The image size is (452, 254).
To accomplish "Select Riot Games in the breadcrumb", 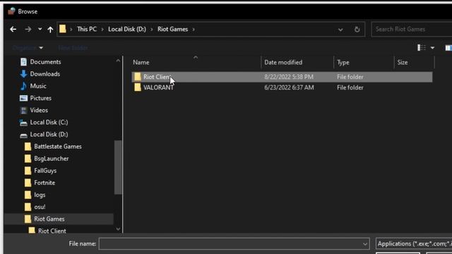I will click(172, 29).
